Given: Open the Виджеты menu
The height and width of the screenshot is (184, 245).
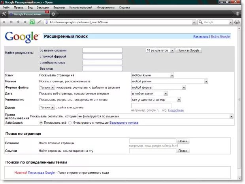Looking at the screenshot, I should click(59, 7).
